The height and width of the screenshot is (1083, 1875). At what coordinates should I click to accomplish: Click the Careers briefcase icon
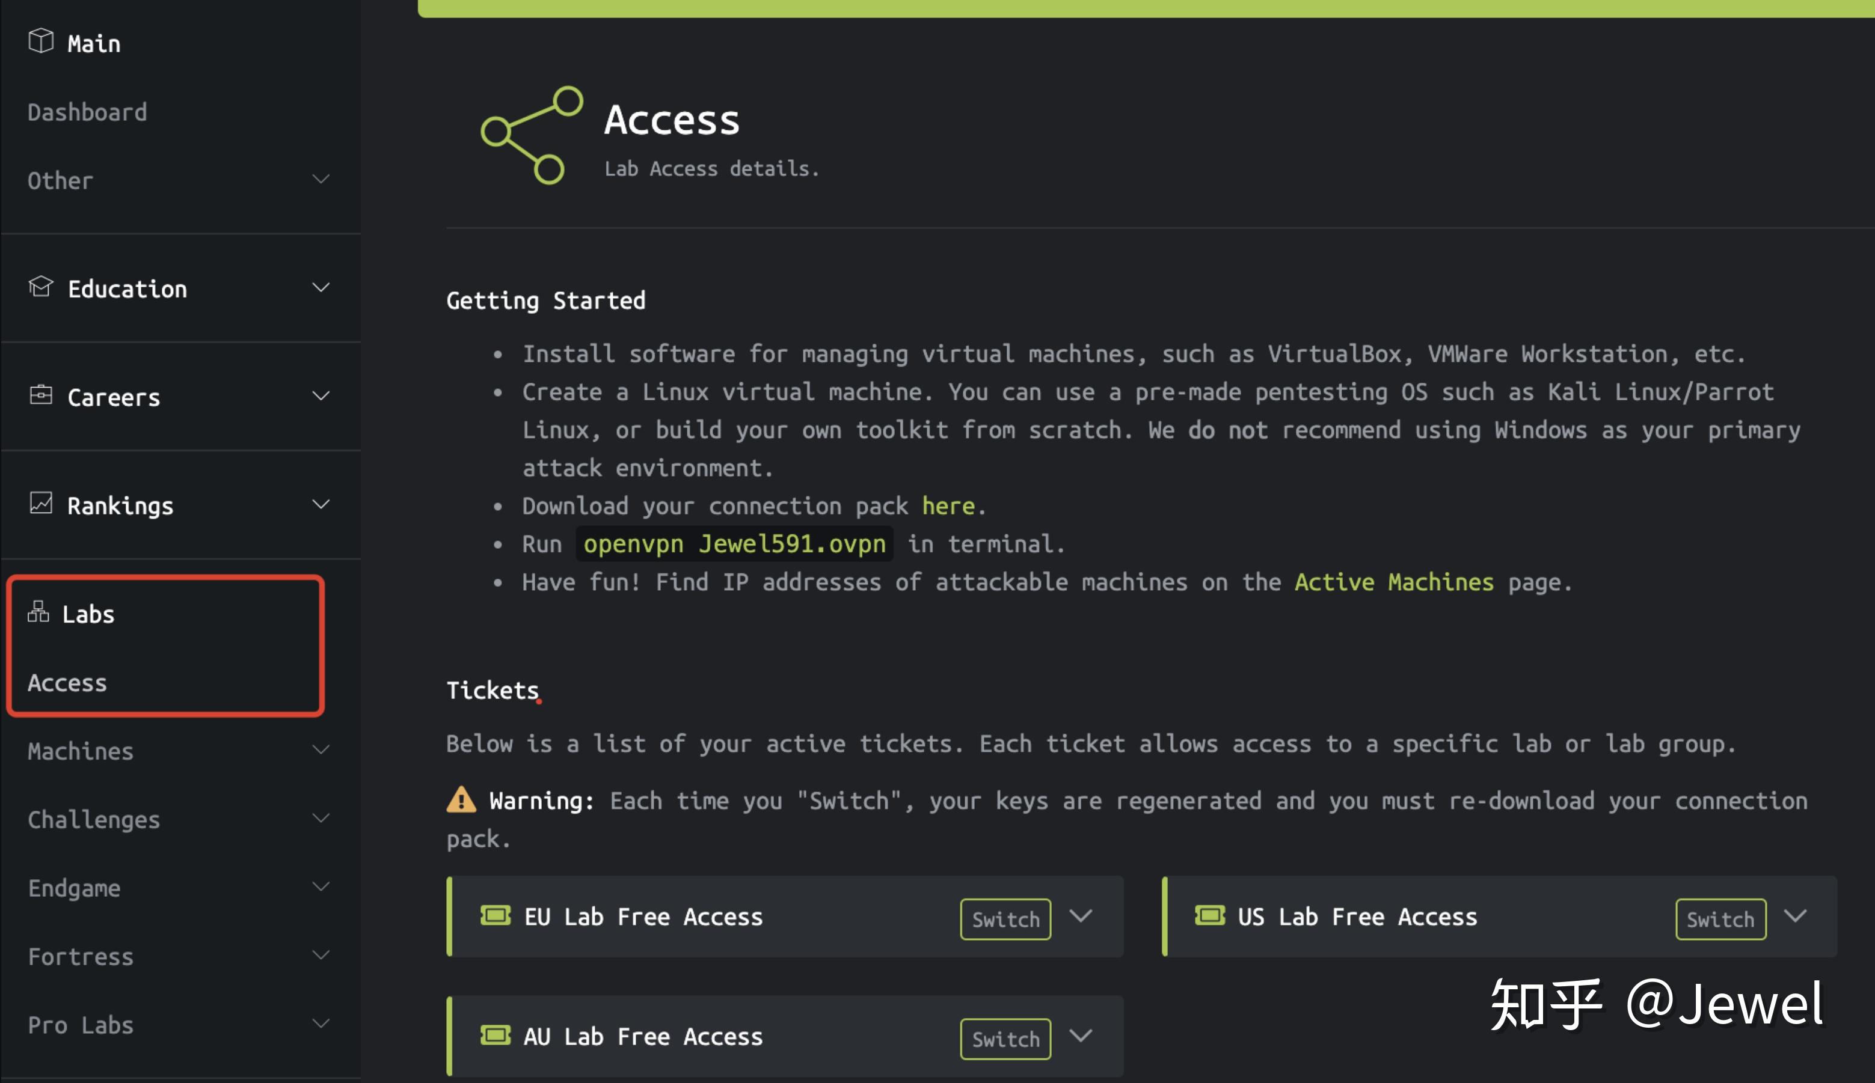click(x=41, y=395)
